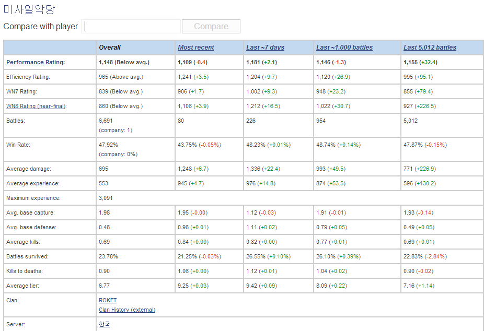Click the Compare with player label
The height and width of the screenshot is (331, 484).
(x=41, y=27)
